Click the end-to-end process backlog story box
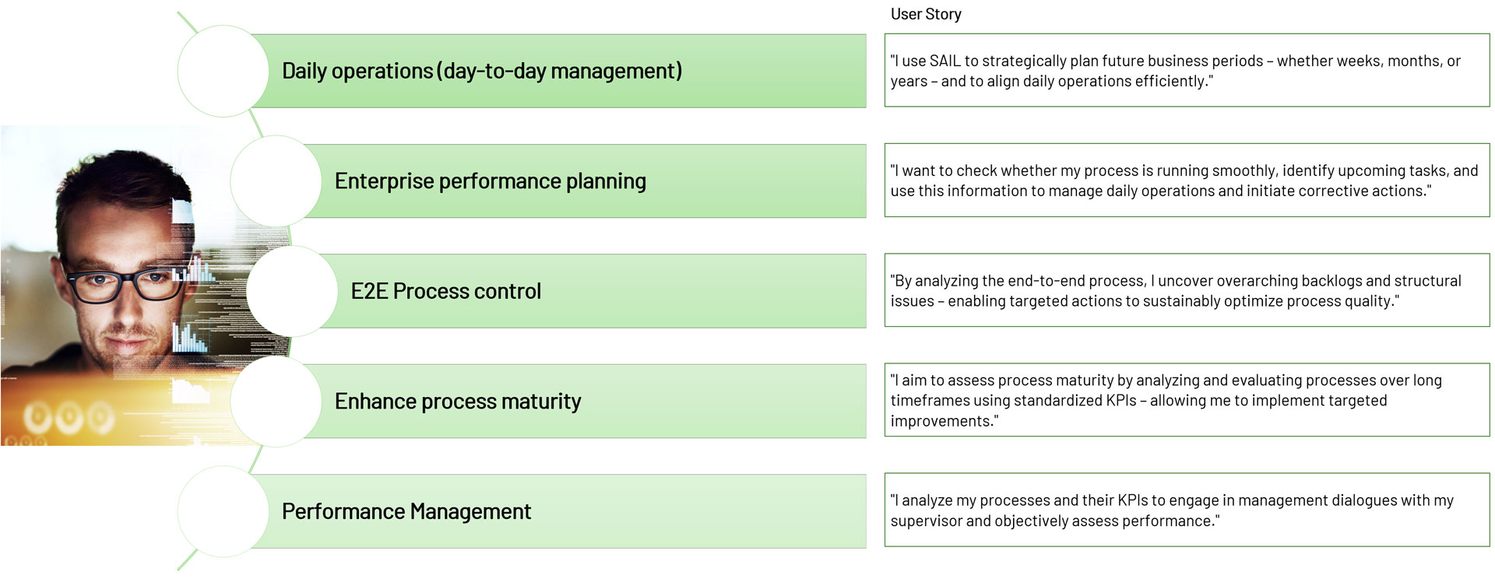 tap(1187, 290)
